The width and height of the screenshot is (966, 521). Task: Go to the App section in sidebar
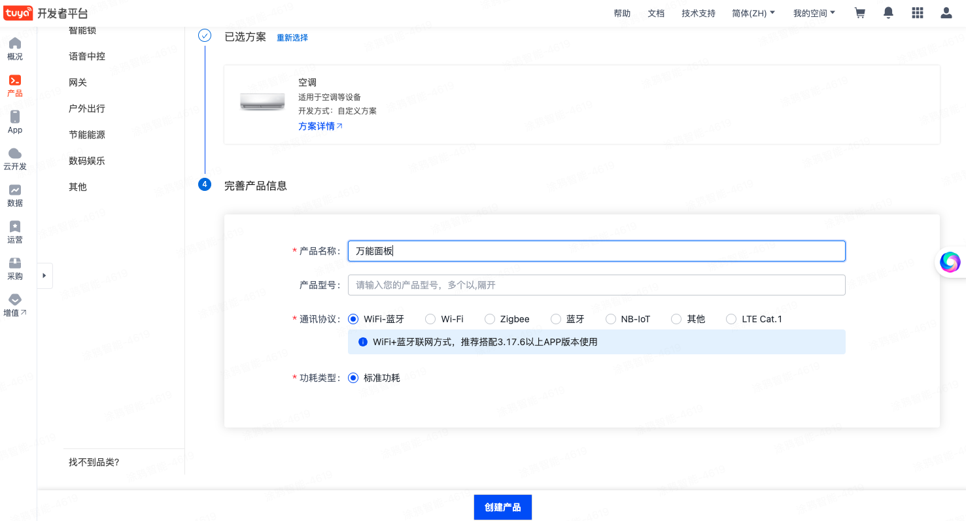click(14, 122)
